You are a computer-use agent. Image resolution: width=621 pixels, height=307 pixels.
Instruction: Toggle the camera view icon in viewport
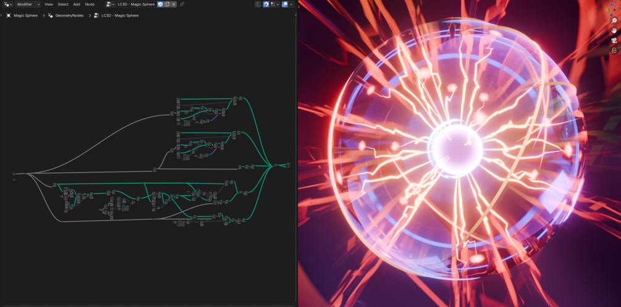(x=614, y=40)
